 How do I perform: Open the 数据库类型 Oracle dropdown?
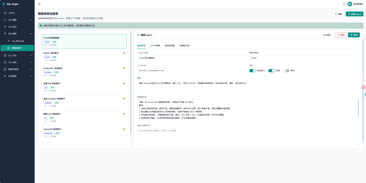pos(304,58)
